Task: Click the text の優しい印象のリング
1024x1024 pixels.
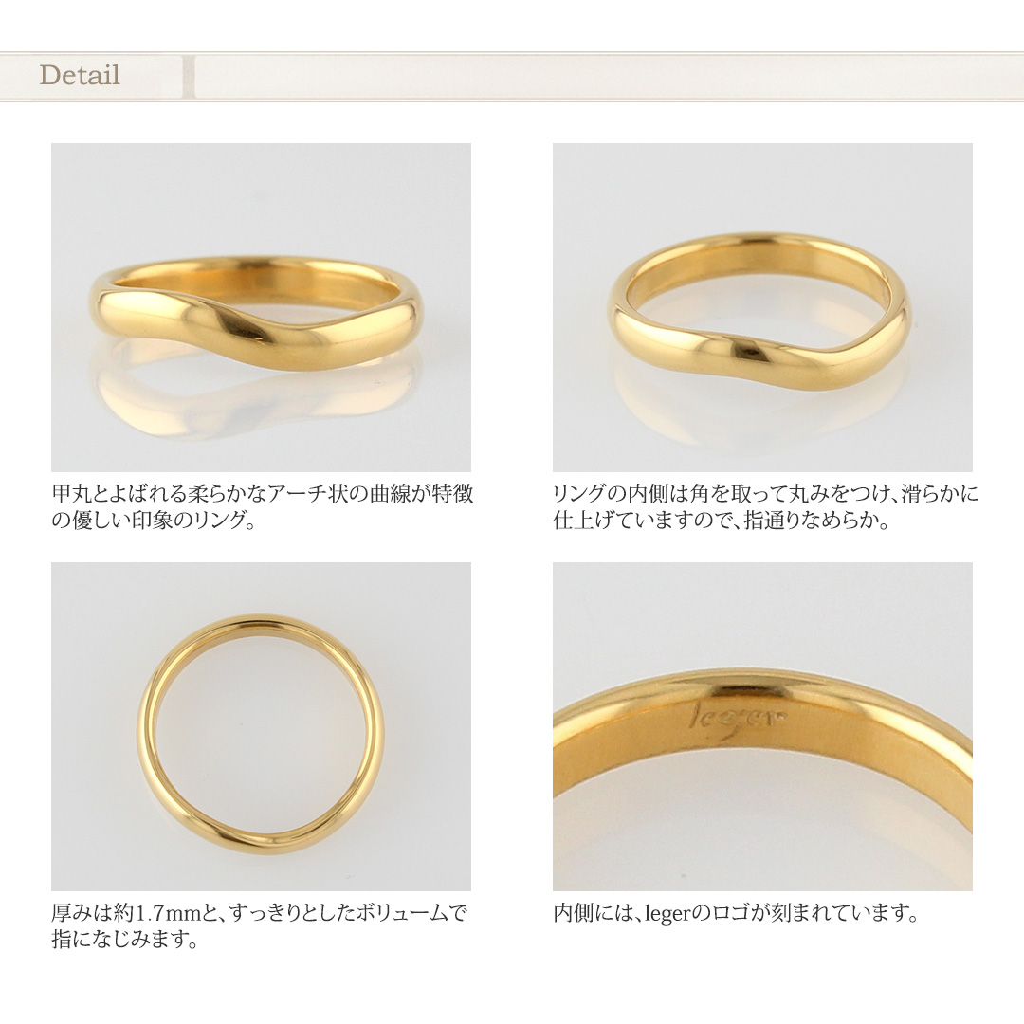Action: click(154, 521)
